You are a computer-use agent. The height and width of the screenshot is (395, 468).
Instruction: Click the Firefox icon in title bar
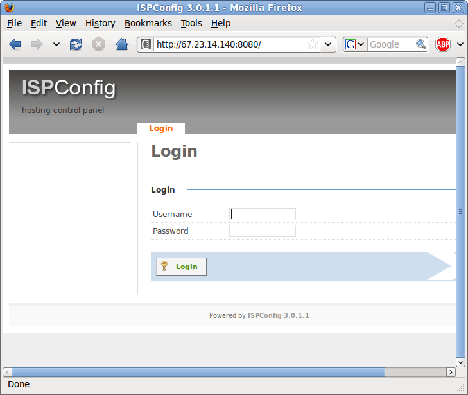coord(9,7)
